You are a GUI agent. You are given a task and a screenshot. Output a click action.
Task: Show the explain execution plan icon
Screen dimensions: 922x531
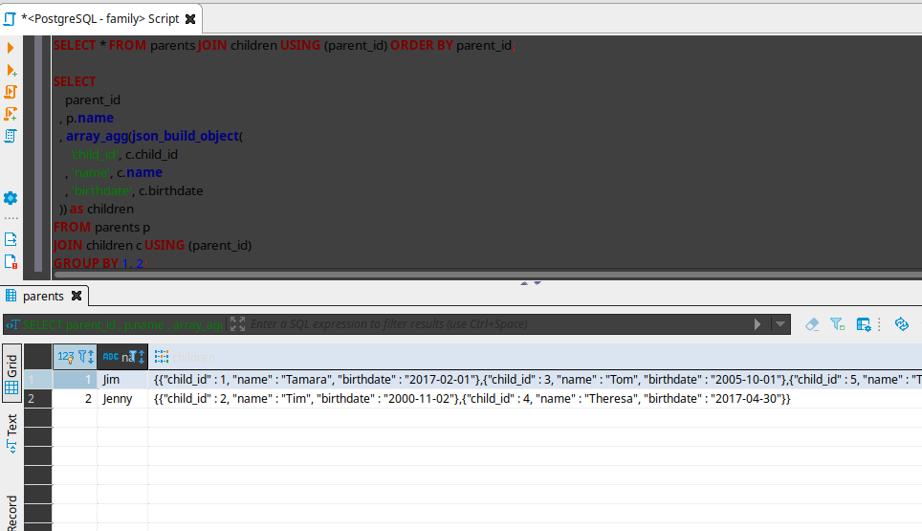pyautogui.click(x=11, y=136)
